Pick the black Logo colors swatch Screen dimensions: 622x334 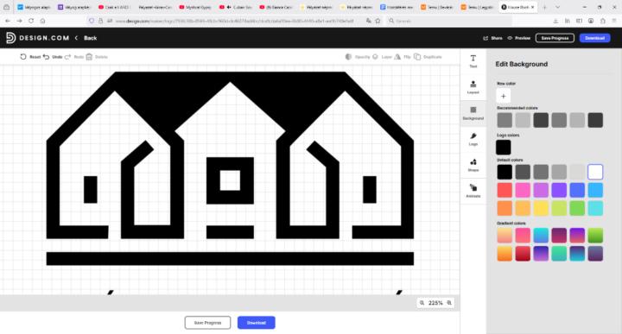click(x=504, y=148)
